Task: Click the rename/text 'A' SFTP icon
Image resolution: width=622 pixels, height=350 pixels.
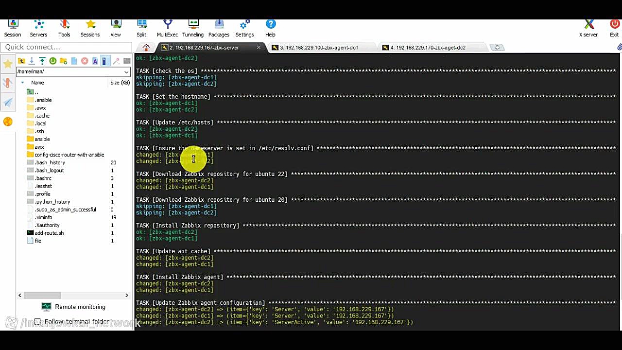Action: pos(95,61)
